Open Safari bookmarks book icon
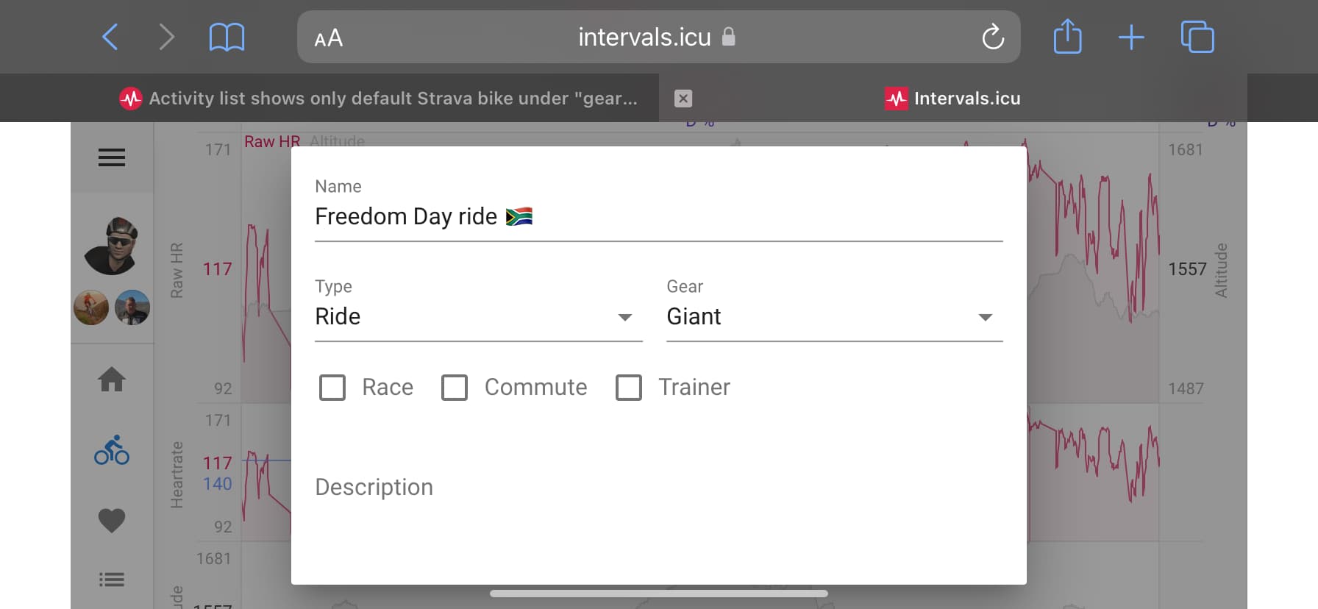Screen dimensions: 1318x609 coord(227,37)
